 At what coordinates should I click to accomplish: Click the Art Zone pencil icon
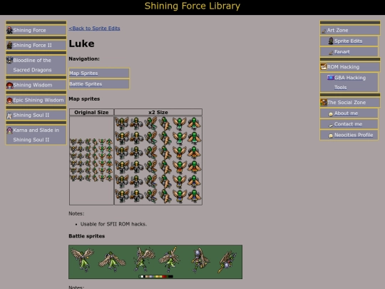(324, 31)
